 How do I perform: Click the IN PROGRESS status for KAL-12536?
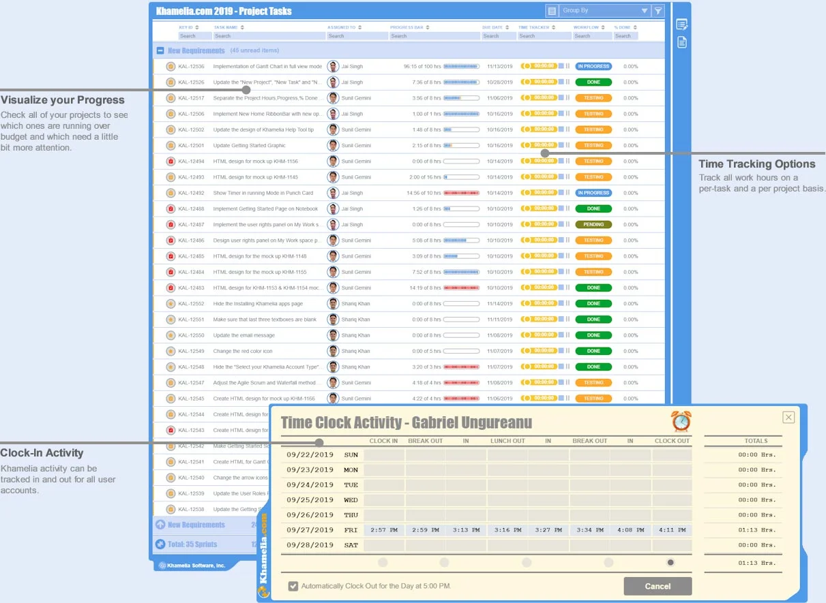pos(593,66)
